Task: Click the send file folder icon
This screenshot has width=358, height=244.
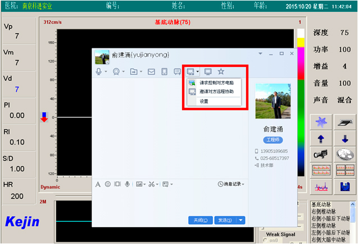Action: (x=134, y=72)
